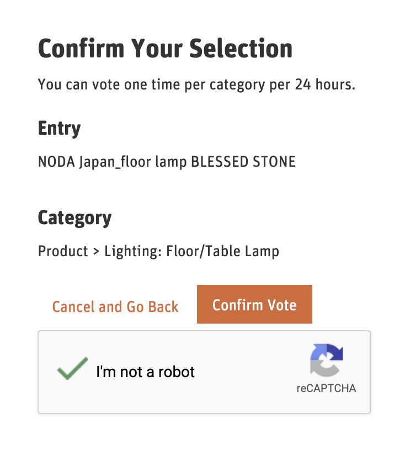Toggle the green reCAPTCHA checkmark
405x455 pixels.
(x=72, y=369)
